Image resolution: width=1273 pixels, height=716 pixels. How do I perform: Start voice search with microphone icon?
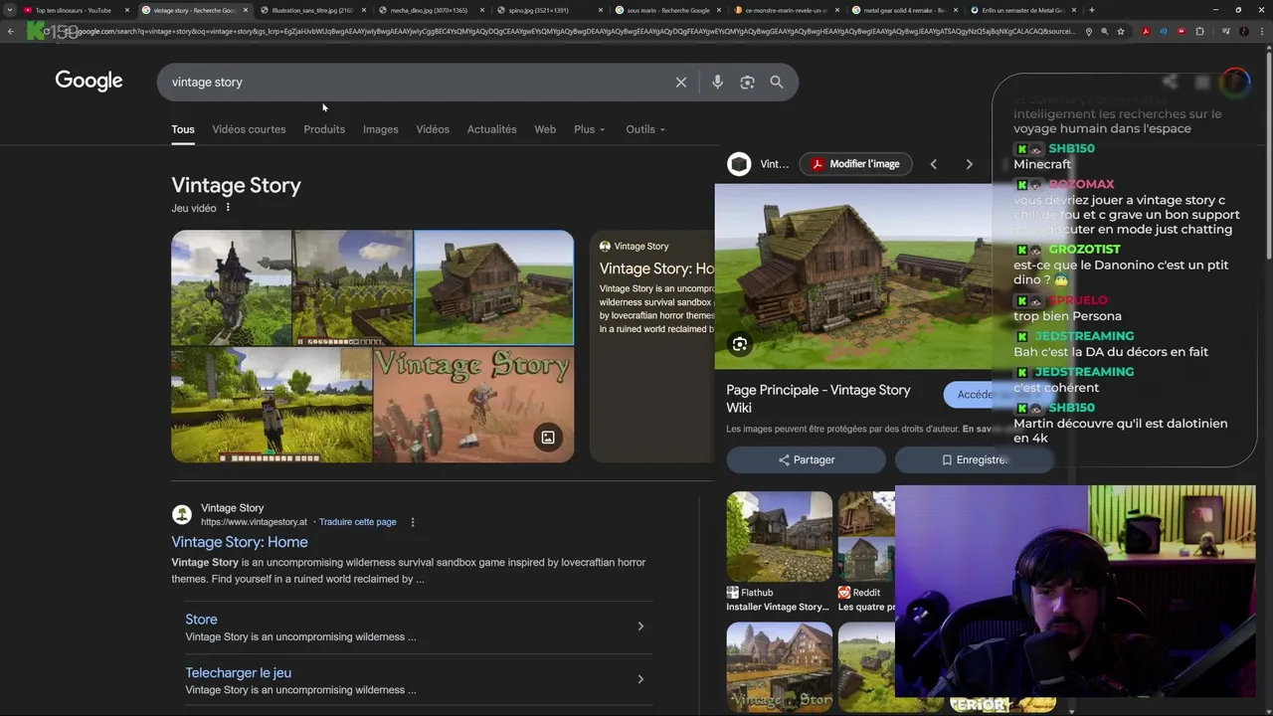717,83
